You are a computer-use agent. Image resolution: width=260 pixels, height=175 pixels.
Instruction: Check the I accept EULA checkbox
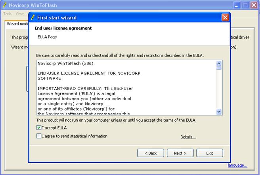[39, 127]
